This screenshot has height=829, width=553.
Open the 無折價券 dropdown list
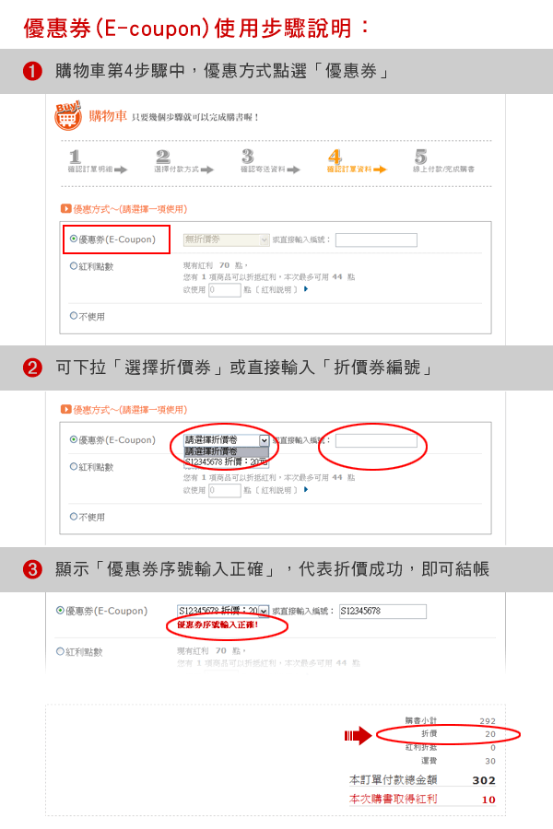pyautogui.click(x=227, y=239)
